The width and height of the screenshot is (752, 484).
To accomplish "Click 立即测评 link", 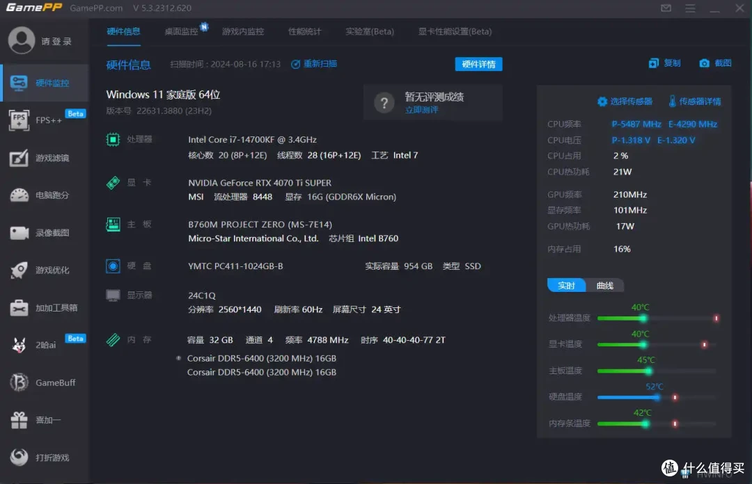I will click(421, 110).
